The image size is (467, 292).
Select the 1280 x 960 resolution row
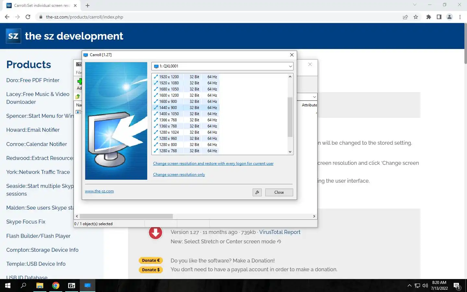(x=186, y=139)
